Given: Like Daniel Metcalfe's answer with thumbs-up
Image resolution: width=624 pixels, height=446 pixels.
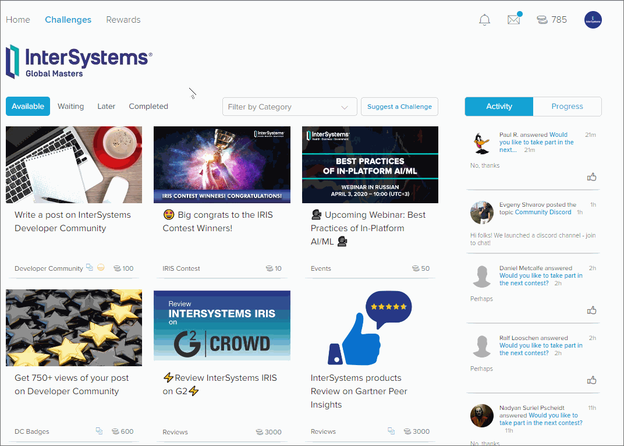Looking at the screenshot, I should [591, 310].
